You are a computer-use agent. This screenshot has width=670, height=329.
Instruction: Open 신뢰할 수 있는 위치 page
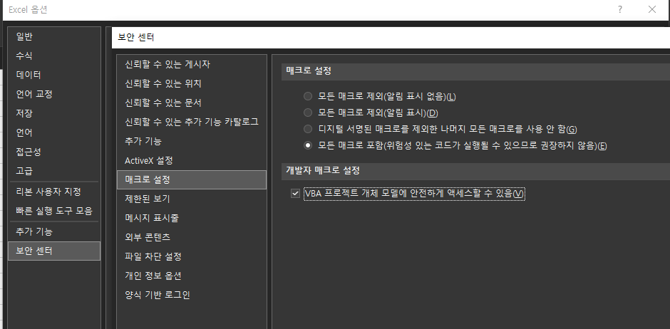click(x=192, y=83)
